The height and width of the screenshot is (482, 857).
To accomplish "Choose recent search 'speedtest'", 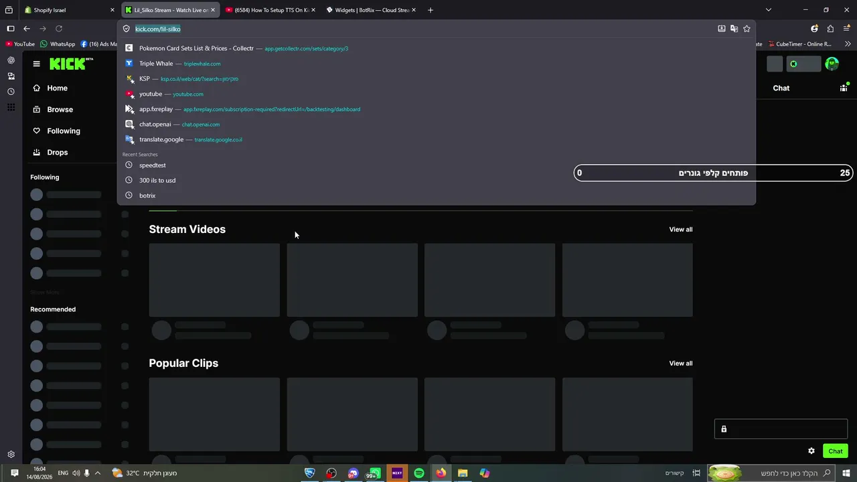I will 436,165.
